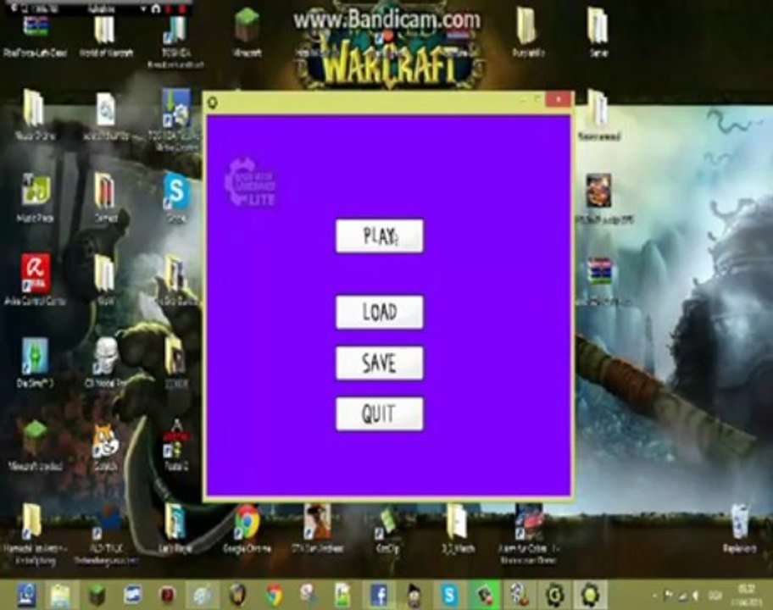
Task: Open the World of Warcraft folder on desktop
Action: coord(105,36)
